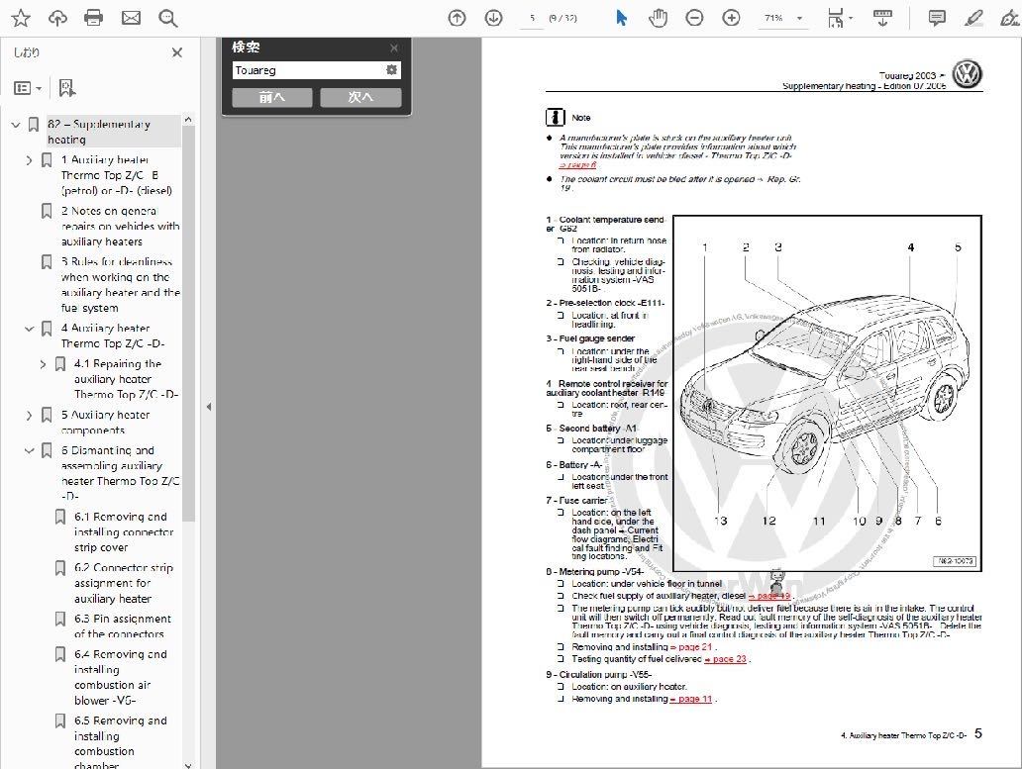Expand the 1 Auxiliary heater bookmark
Image resolution: width=1022 pixels, height=769 pixels.
click(x=29, y=160)
